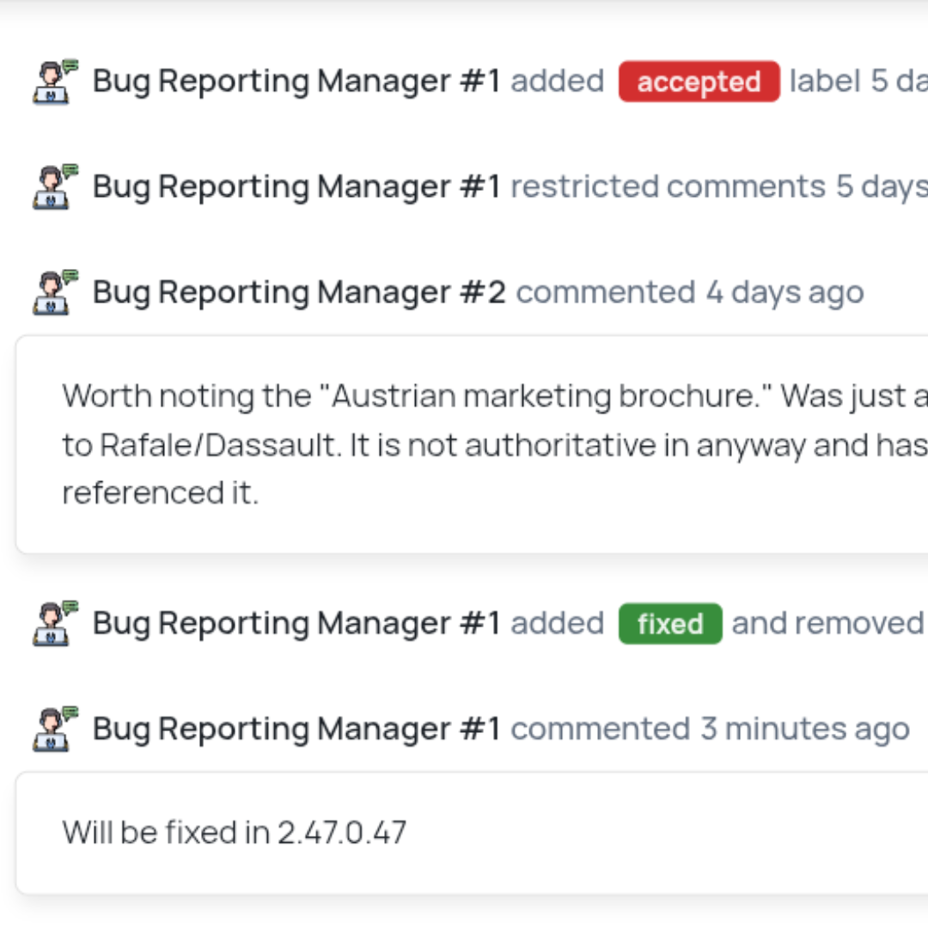Viewport: 928px width, 928px height.
Task: Open Bug Reporting Manager #1 name on fixed event
Action: (296, 623)
